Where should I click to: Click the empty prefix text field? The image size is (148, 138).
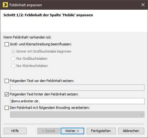[77, 88]
